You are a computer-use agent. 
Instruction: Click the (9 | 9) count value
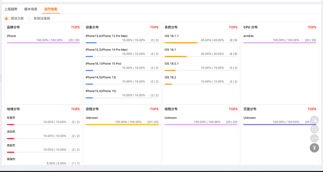click(233, 40)
